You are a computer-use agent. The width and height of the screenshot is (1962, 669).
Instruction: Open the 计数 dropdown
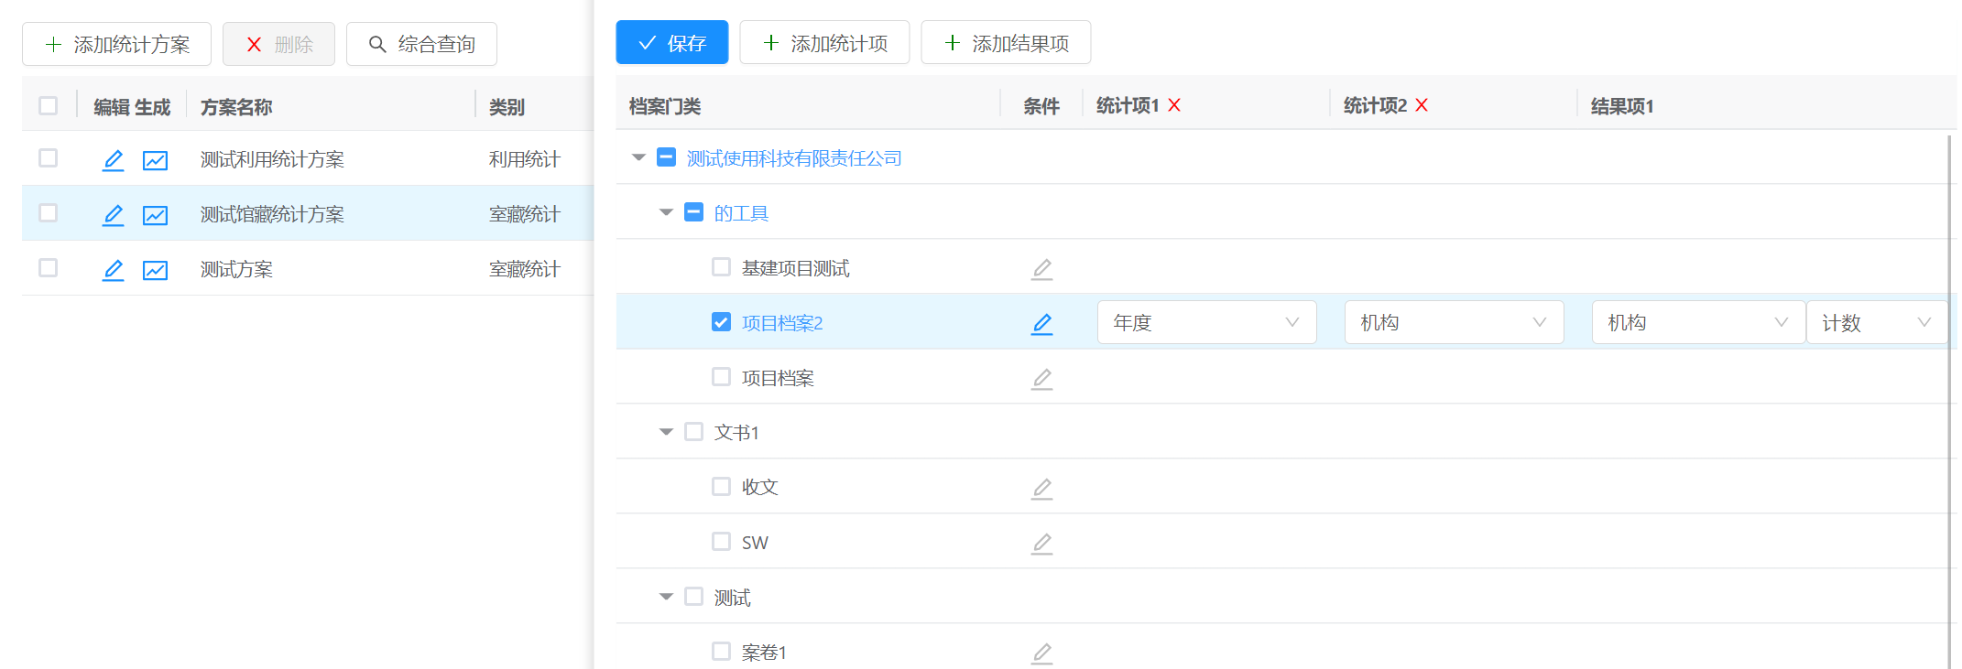(1877, 322)
